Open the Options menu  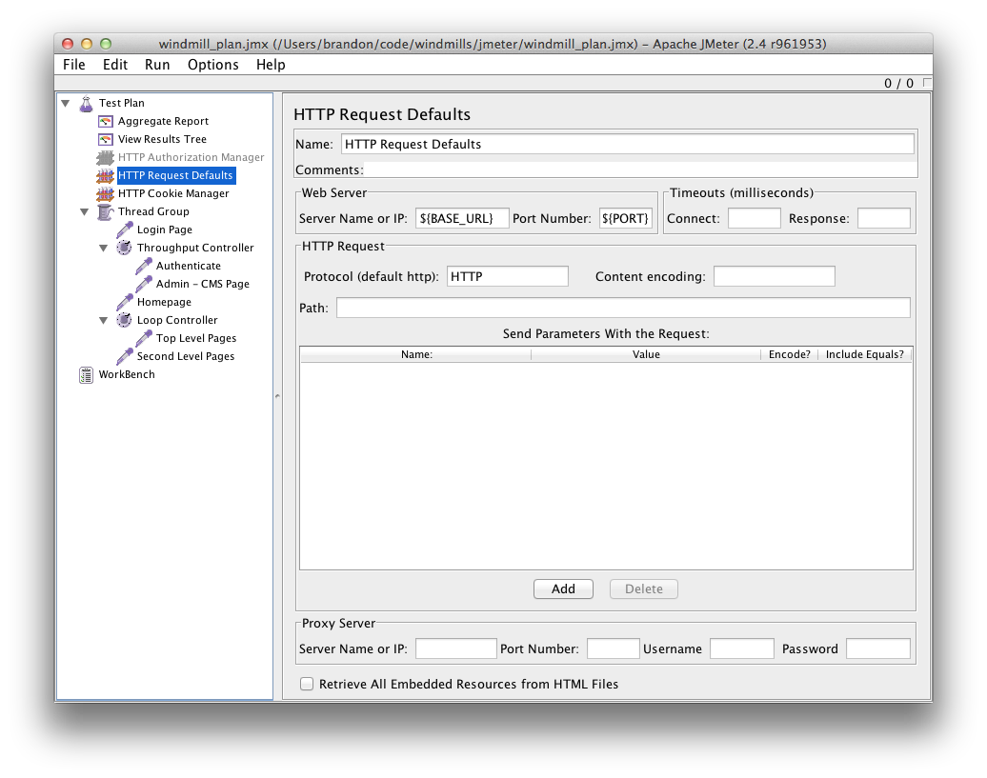tap(212, 65)
